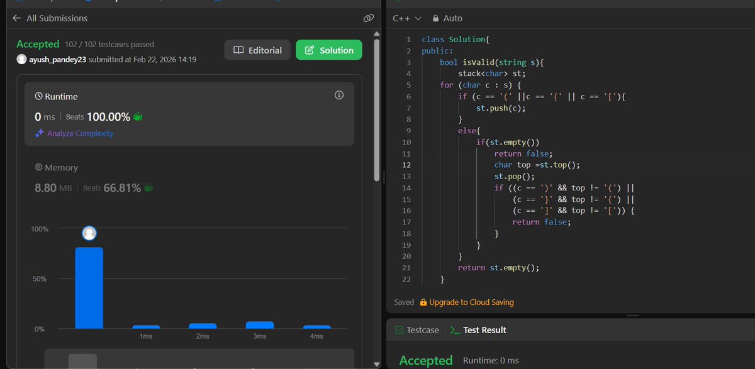Screen dimensions: 755x369
Task: Click the 3ms bar in runtime chart
Action: [260, 325]
